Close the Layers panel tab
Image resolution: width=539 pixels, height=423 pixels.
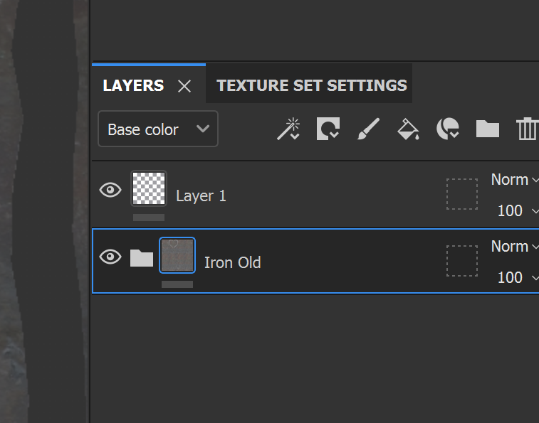(x=184, y=86)
